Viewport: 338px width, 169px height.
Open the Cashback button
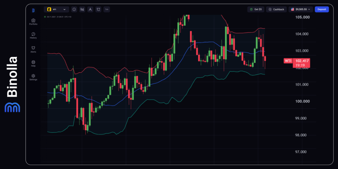276,9
